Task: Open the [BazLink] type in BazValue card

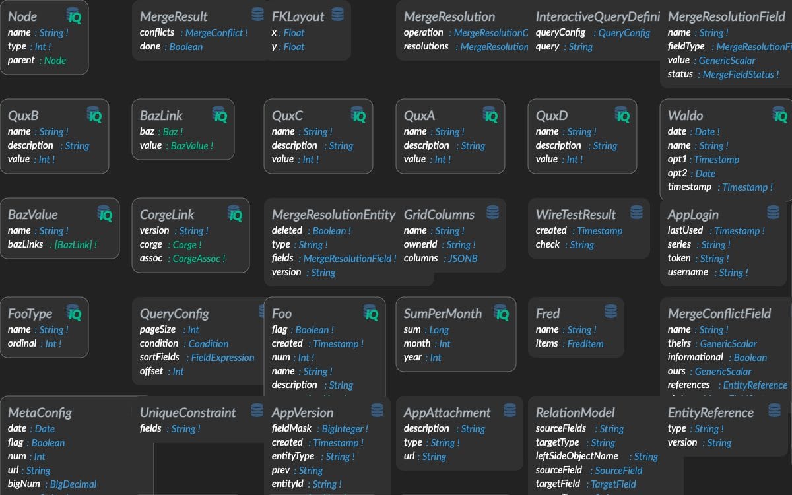Action: (76, 245)
